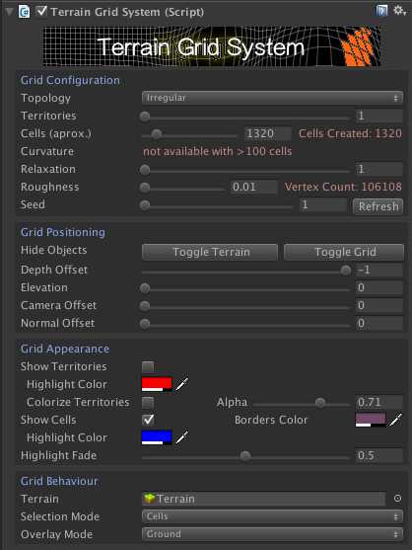412x550 pixels.
Task: Click the Terrain Grid System (Script) title
Action: click(x=127, y=12)
